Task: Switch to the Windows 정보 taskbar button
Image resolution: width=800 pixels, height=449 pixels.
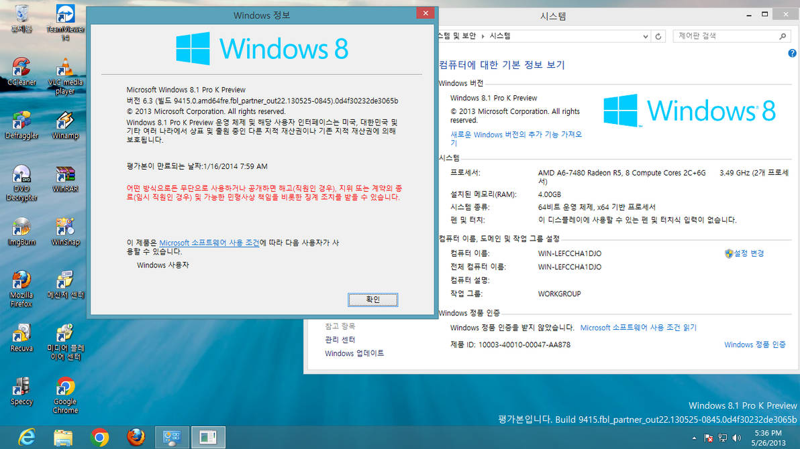Action: pyautogui.click(x=208, y=438)
